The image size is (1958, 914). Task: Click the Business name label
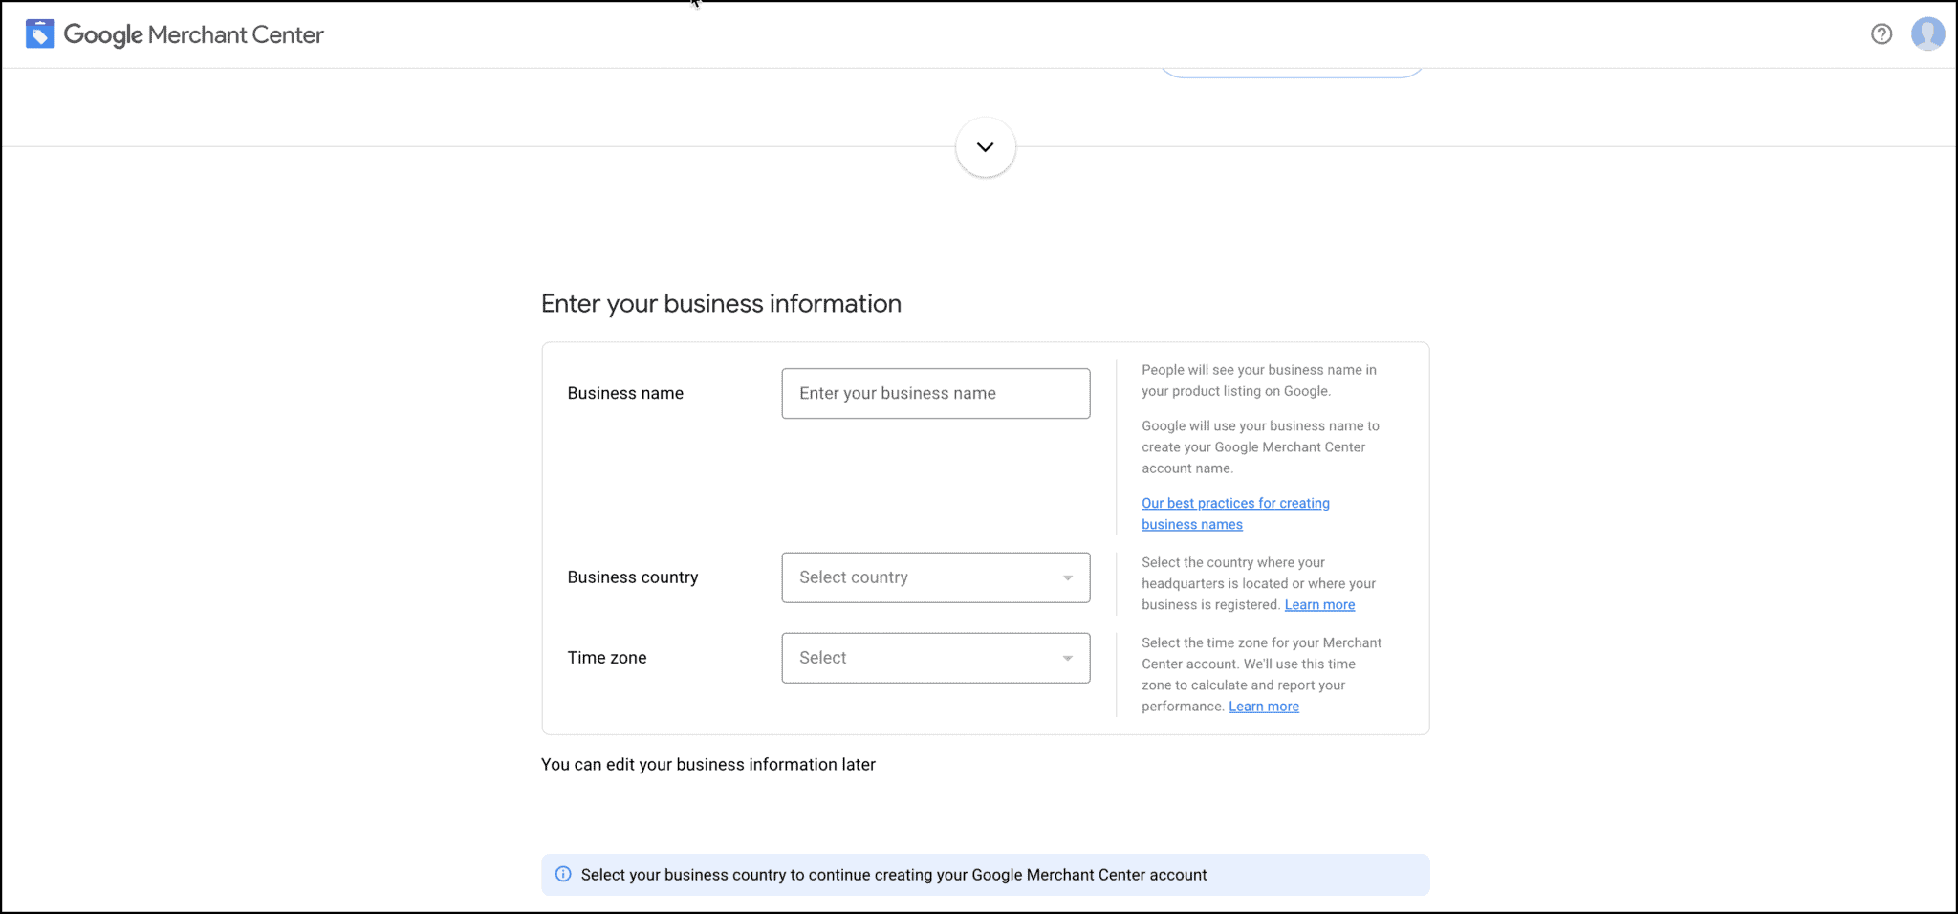point(625,393)
